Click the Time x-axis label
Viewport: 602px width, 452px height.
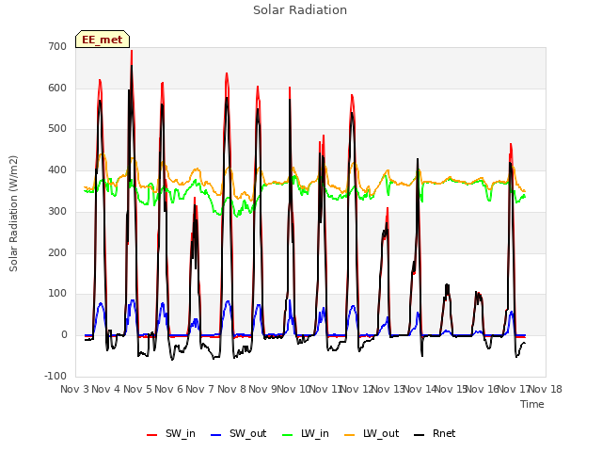coord(532,404)
